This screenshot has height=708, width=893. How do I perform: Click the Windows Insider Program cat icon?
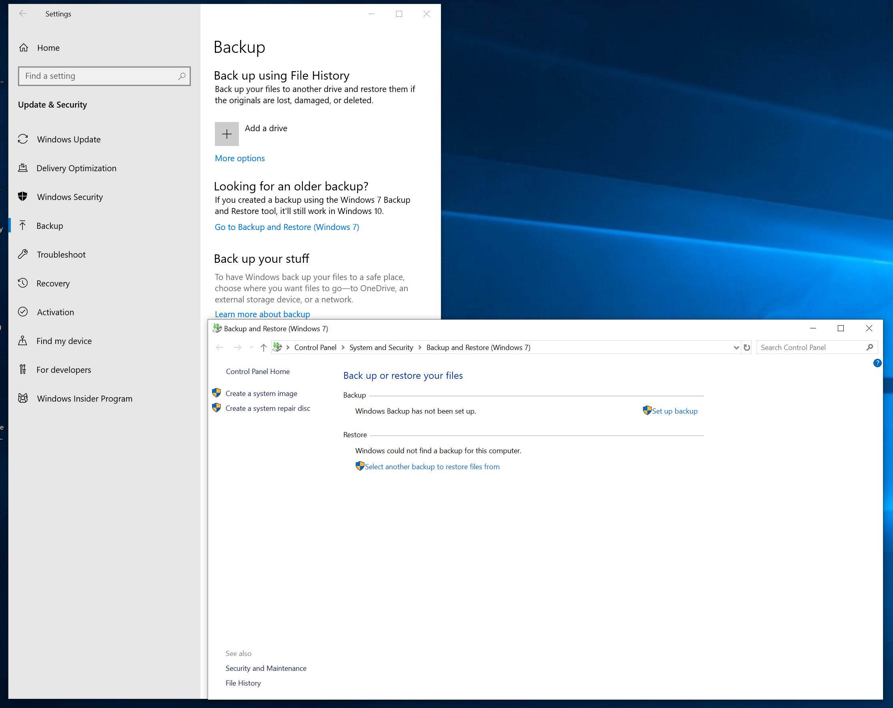[x=23, y=398]
